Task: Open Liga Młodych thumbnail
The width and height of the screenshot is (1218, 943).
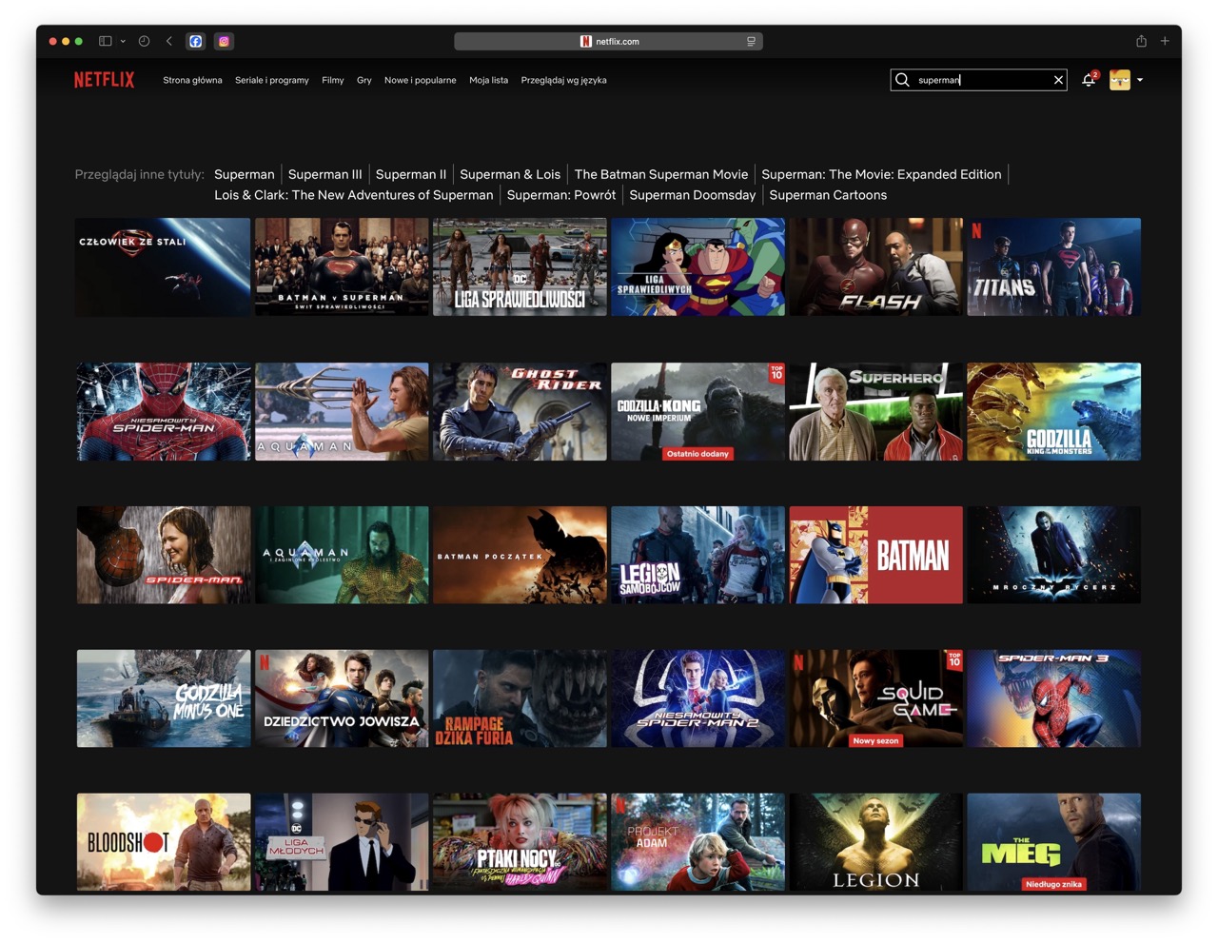Action: [342, 842]
